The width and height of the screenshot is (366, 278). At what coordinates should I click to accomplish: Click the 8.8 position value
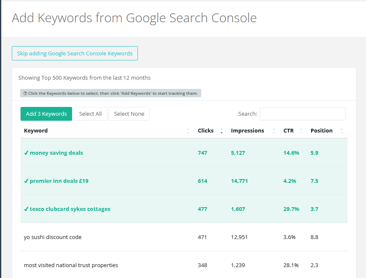pos(314,237)
